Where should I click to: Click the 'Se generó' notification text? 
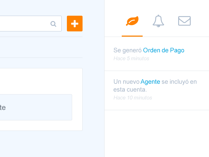[x=127, y=50]
